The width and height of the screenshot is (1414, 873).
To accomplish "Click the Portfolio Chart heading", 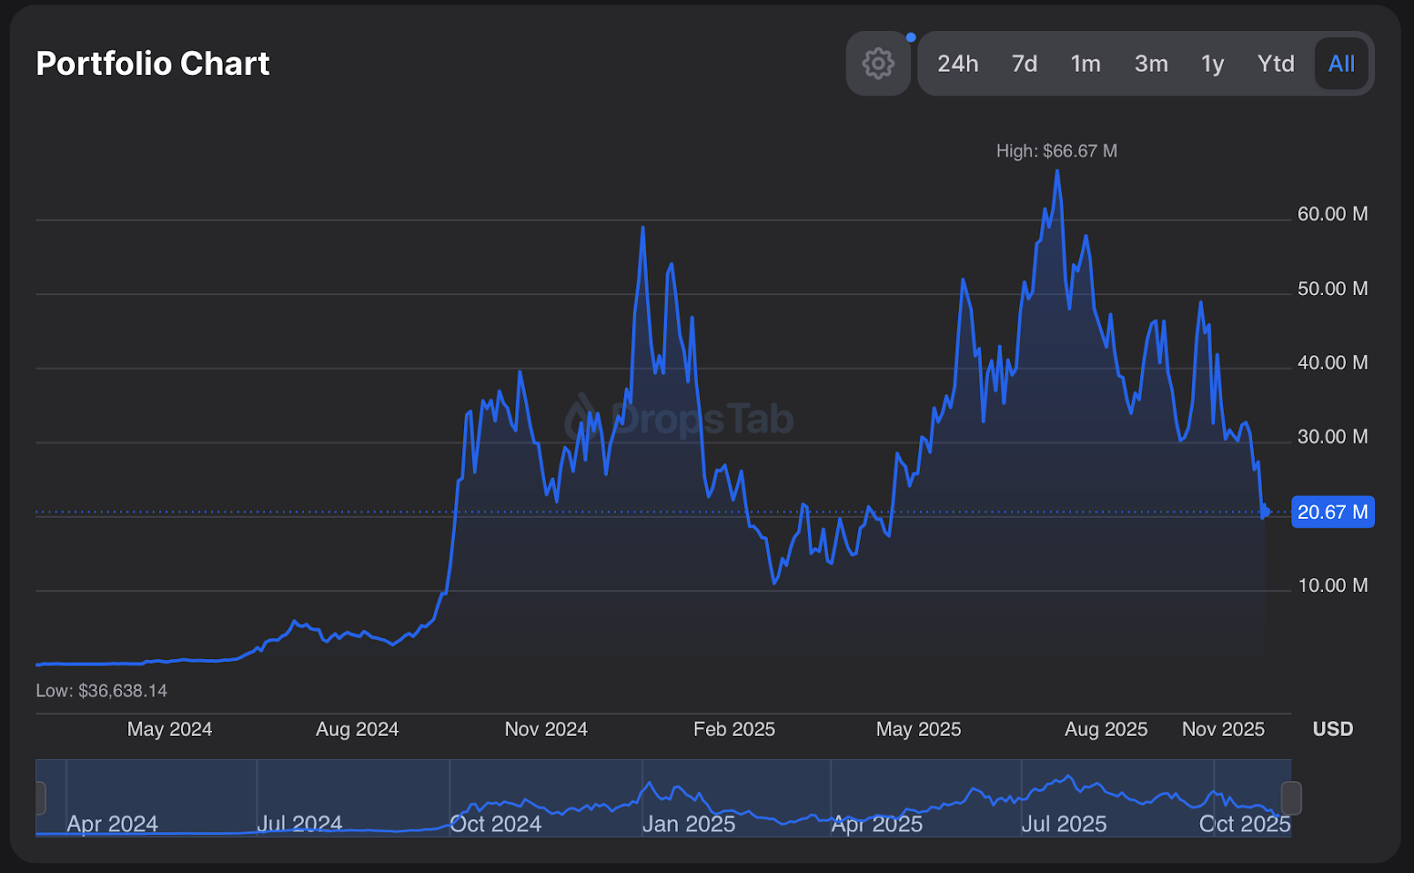I will coord(153,64).
